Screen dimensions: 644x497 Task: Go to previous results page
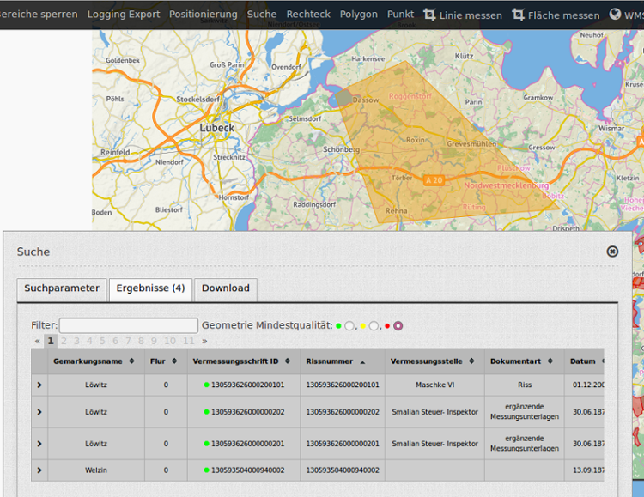point(38,341)
